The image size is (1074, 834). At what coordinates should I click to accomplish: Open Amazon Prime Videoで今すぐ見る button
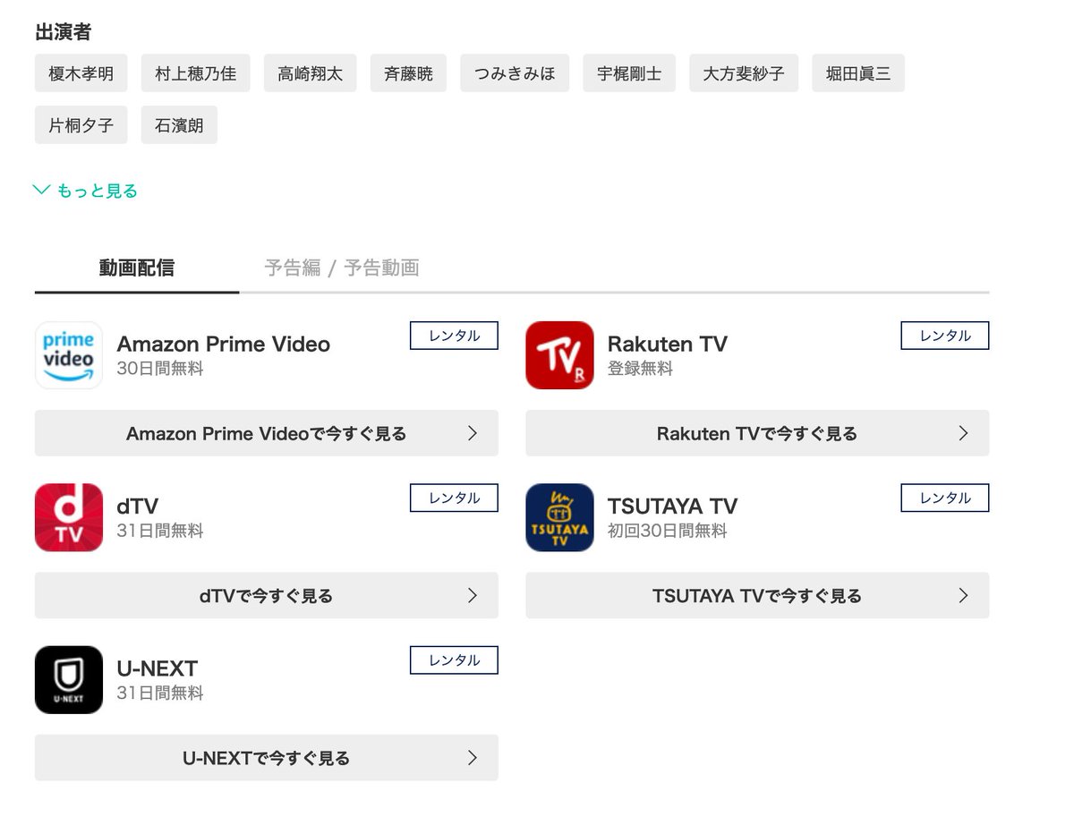[267, 433]
